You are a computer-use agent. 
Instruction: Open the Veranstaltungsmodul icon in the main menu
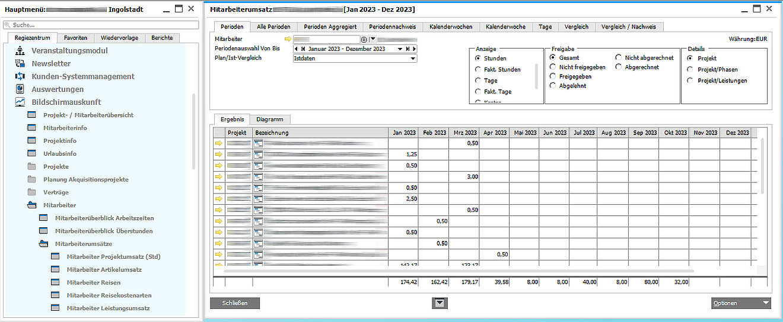20,51
